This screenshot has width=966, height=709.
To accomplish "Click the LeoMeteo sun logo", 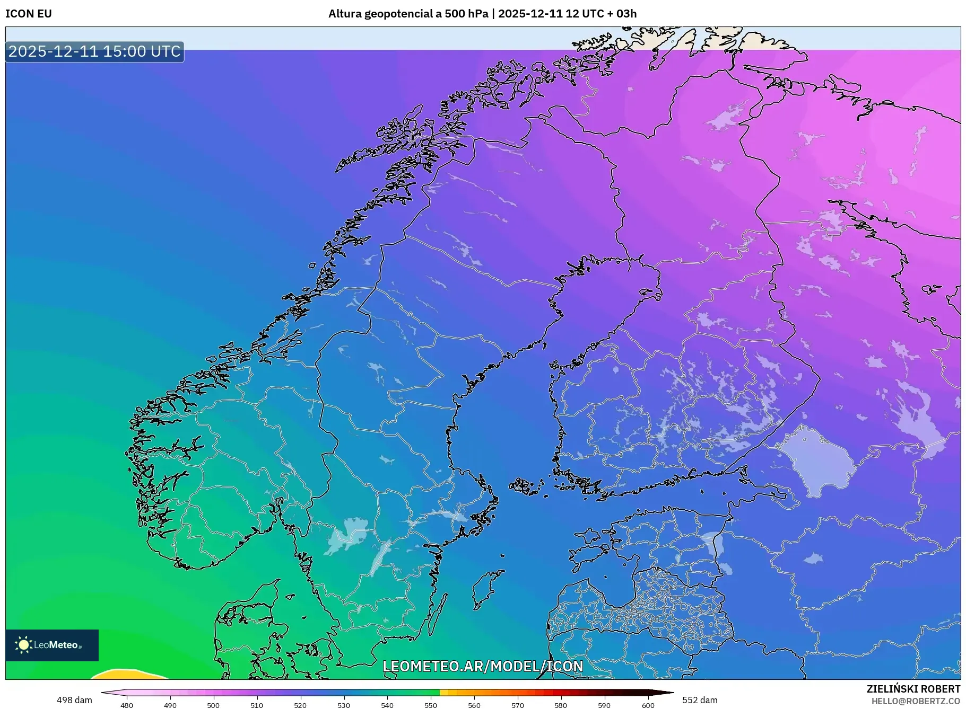I will [24, 645].
